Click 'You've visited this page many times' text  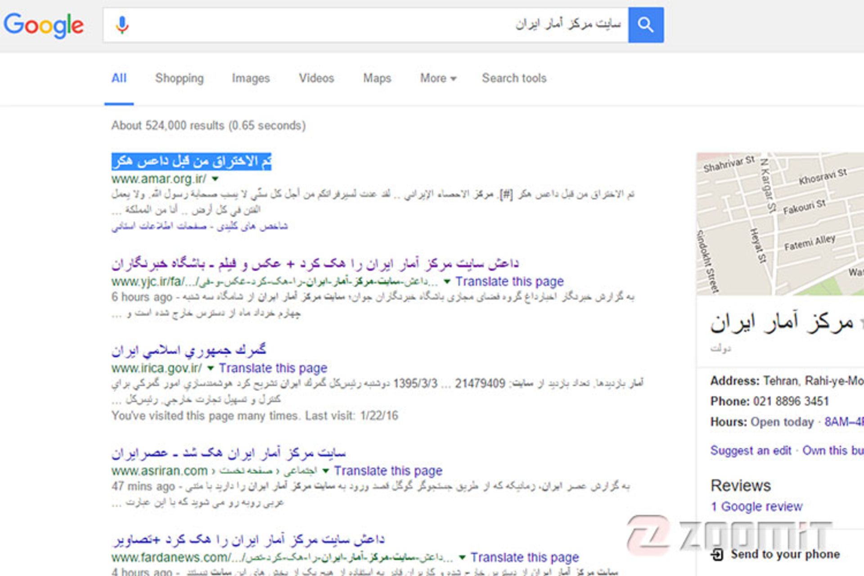[x=255, y=416]
